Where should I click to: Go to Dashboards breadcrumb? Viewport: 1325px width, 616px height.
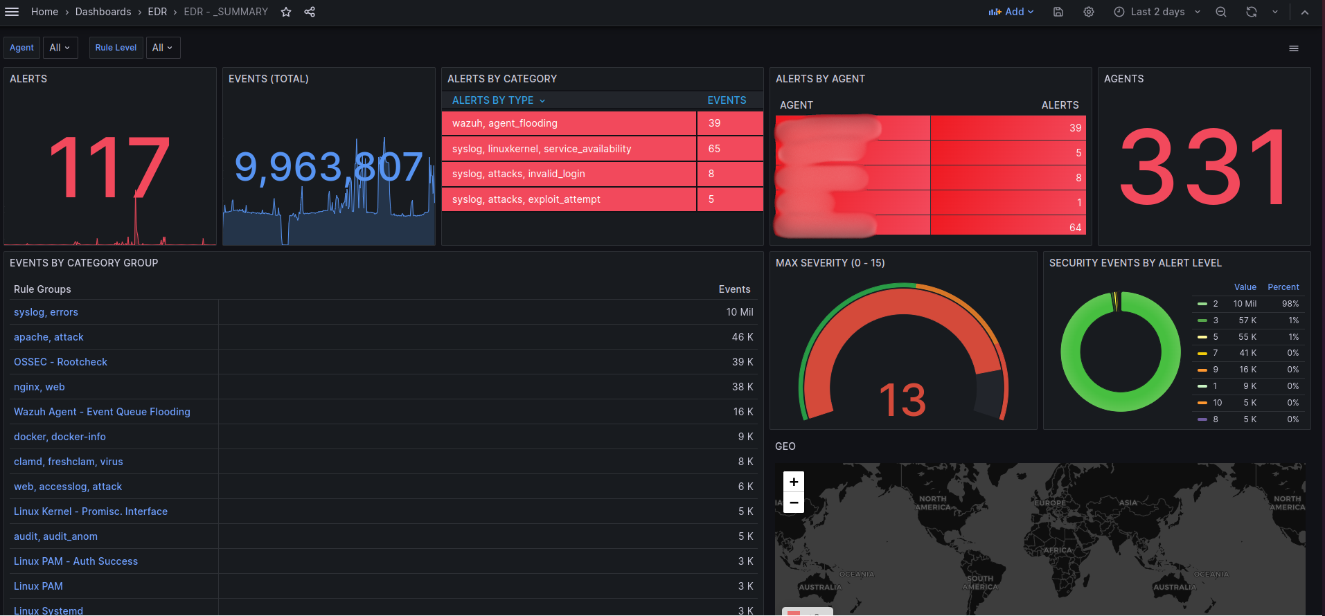point(103,12)
